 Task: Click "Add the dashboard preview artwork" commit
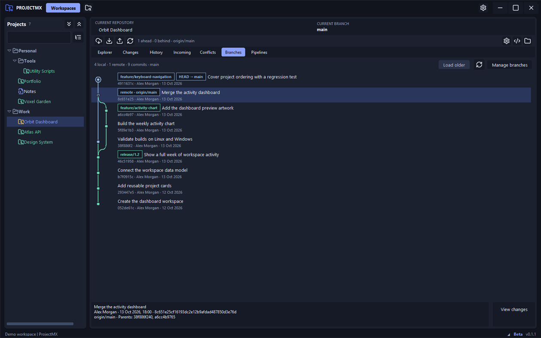pyautogui.click(x=198, y=108)
